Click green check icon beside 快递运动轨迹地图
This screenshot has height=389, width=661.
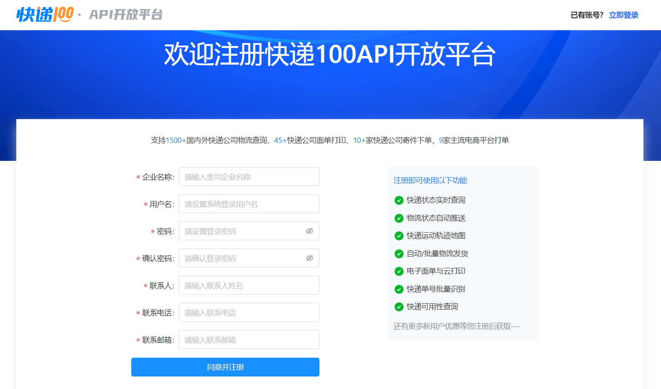399,236
